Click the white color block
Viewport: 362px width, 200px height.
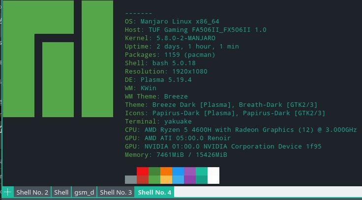point(213,175)
